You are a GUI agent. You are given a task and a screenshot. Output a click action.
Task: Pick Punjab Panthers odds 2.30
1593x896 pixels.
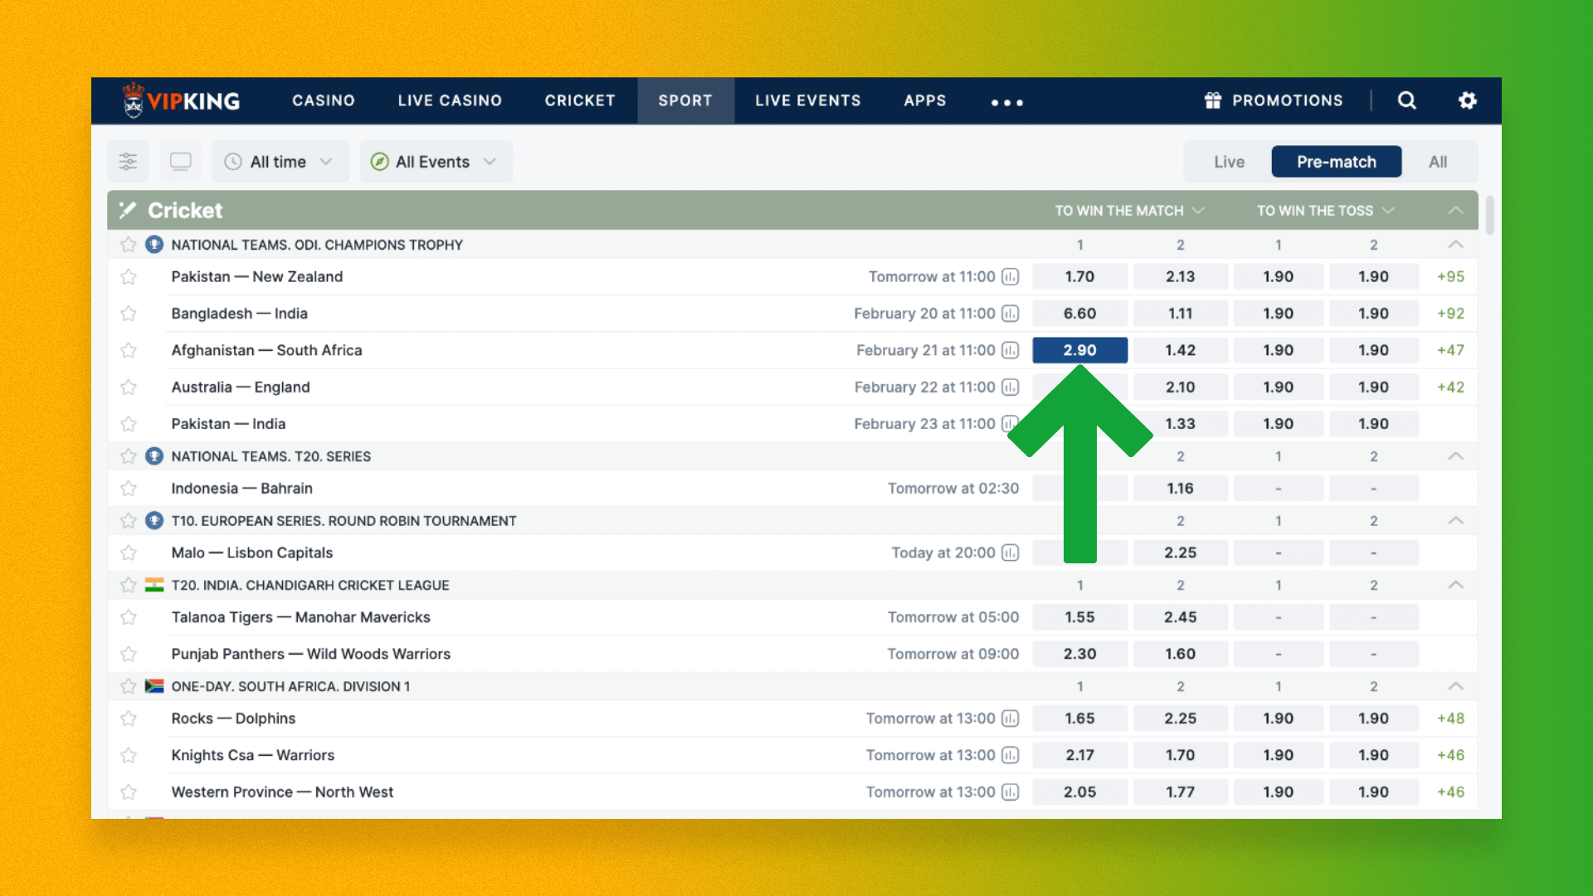click(1079, 654)
